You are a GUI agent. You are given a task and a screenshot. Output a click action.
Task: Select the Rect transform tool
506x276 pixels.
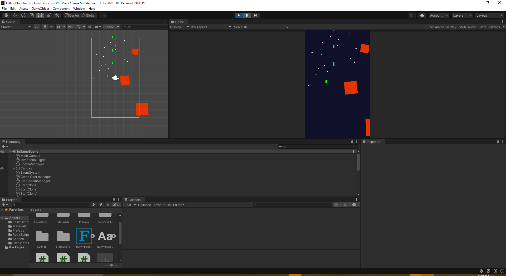pyautogui.click(x=40, y=15)
